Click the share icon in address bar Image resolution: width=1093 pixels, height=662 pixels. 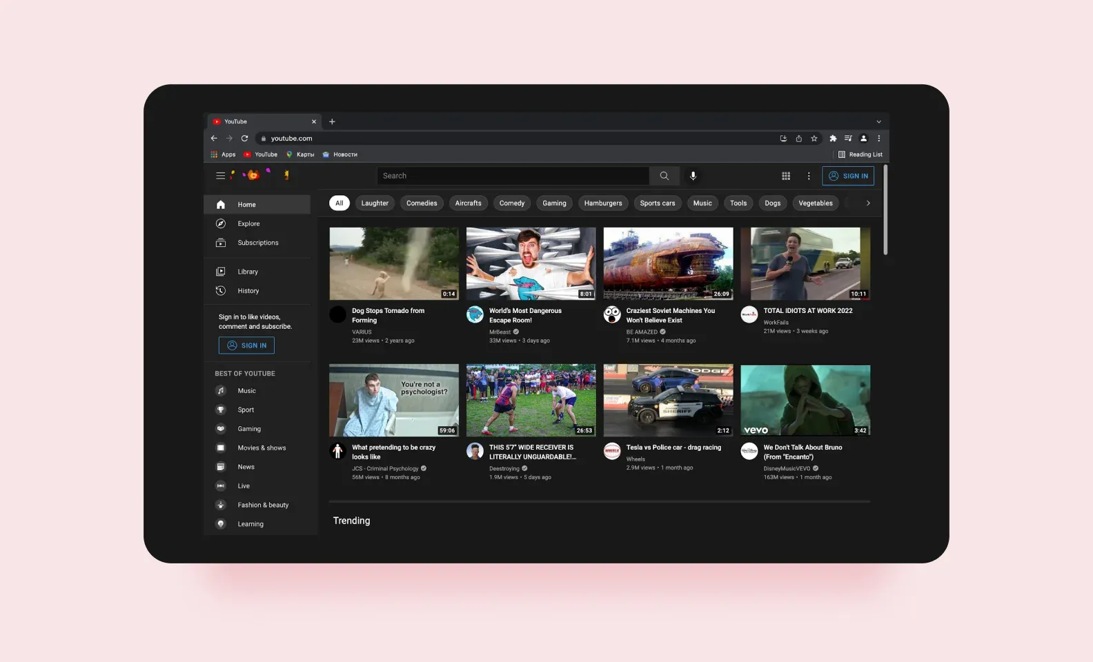tap(799, 139)
